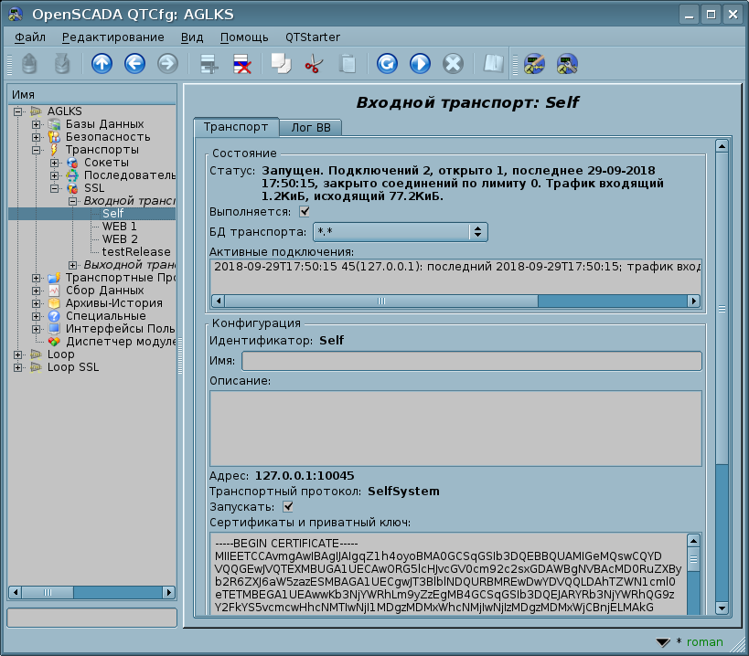Select testRelease in the tree
Image resolution: width=749 pixels, height=656 pixels.
point(136,252)
